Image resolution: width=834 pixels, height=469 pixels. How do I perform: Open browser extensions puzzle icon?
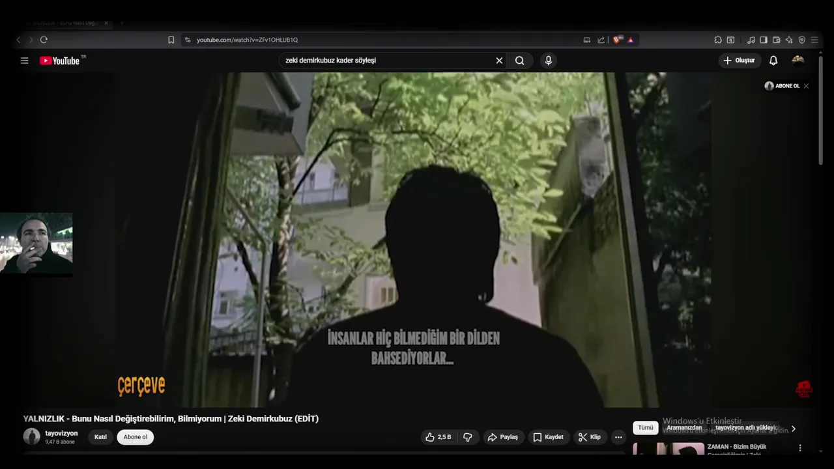point(718,40)
